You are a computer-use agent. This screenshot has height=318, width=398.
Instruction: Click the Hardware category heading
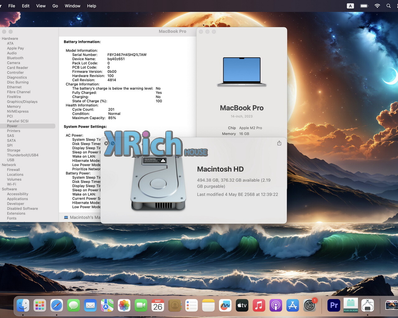[10, 39]
